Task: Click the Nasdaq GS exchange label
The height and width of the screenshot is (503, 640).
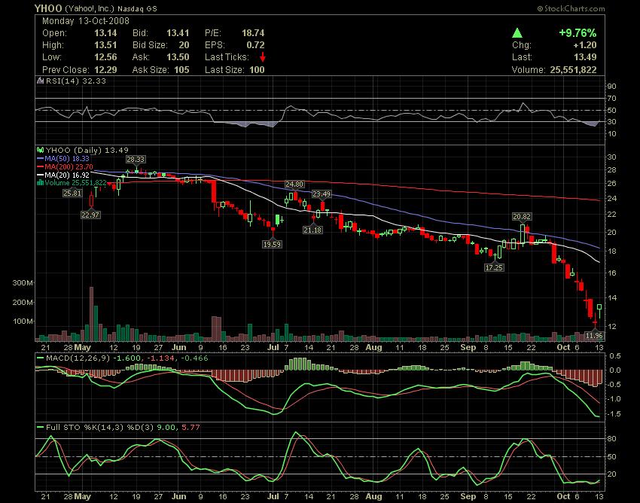Action: tap(138, 8)
